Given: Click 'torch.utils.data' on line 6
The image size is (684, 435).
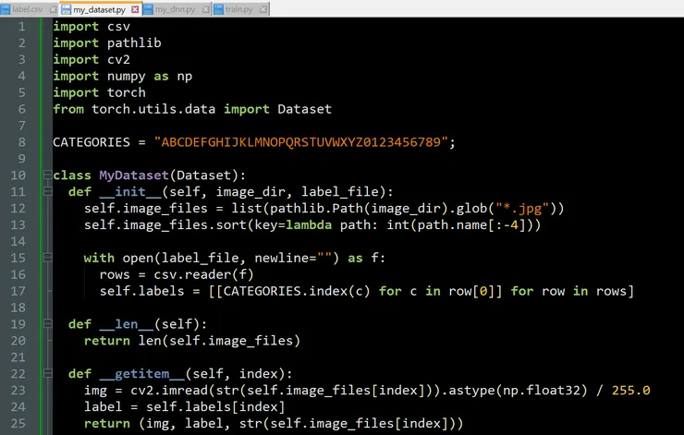Looking at the screenshot, I should 153,109.
